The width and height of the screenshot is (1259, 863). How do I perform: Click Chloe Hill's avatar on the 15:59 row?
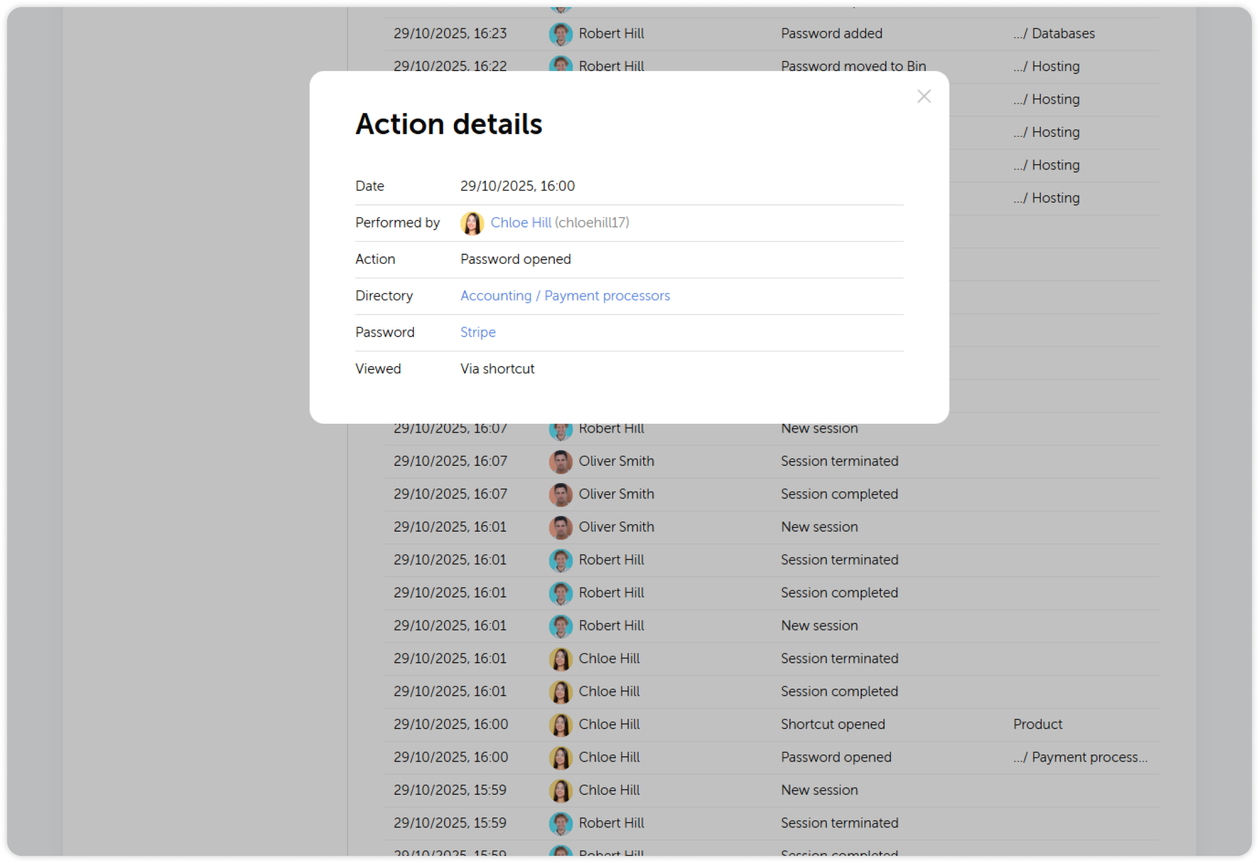pos(560,790)
